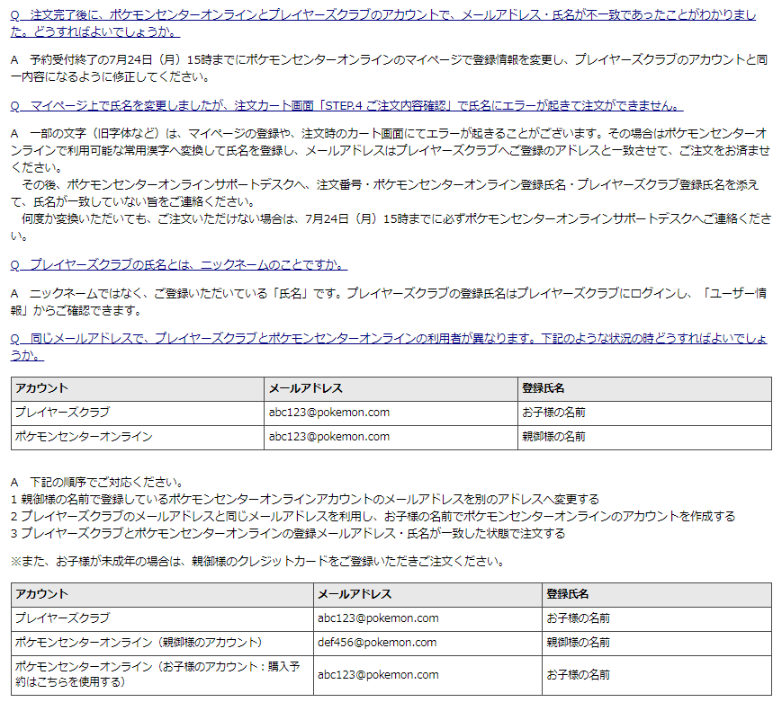Click first table email in プレイヤーズクラブ row
This screenshot has width=782, height=702.
(x=329, y=413)
